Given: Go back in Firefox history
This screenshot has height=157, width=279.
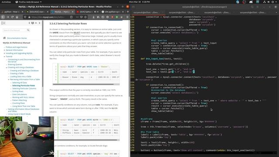Looking at the screenshot, I should coord(3,17).
